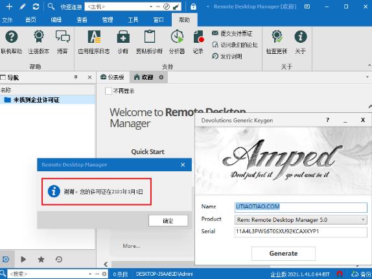The width and height of the screenshot is (372, 279).
Task: Switch to the 管理 ribbon tab
Action: click(108, 19)
